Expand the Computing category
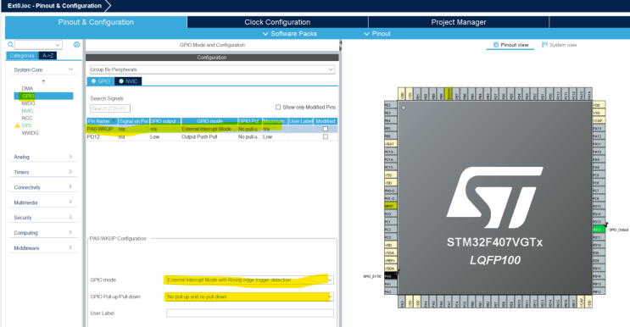Image resolution: width=630 pixels, height=327 pixels. pyautogui.click(x=70, y=232)
